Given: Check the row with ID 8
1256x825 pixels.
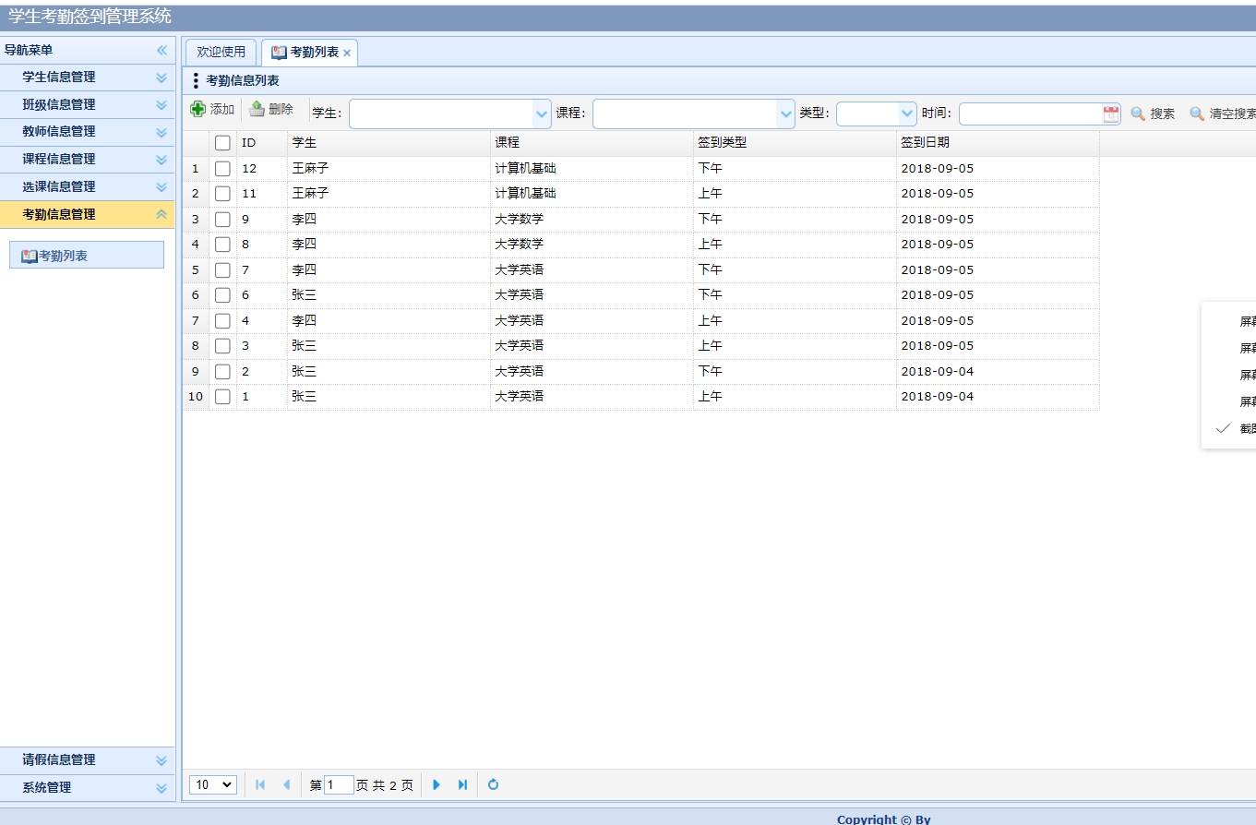Looking at the screenshot, I should click(x=222, y=245).
